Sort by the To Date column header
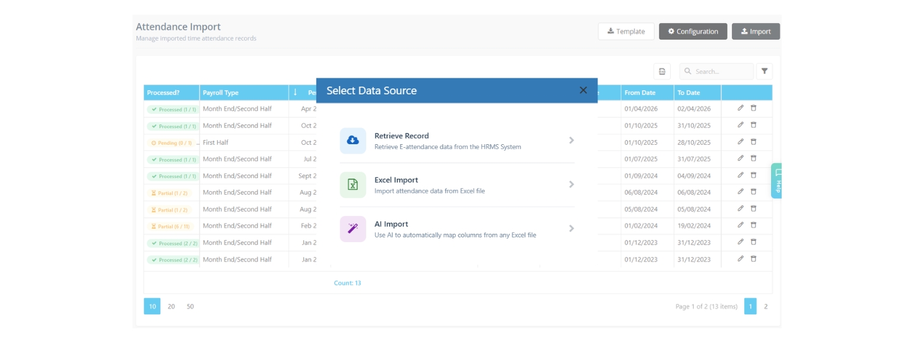 (x=697, y=93)
